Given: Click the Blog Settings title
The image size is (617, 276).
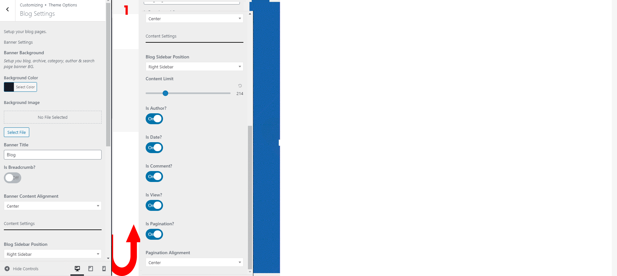Looking at the screenshot, I should click(37, 13).
